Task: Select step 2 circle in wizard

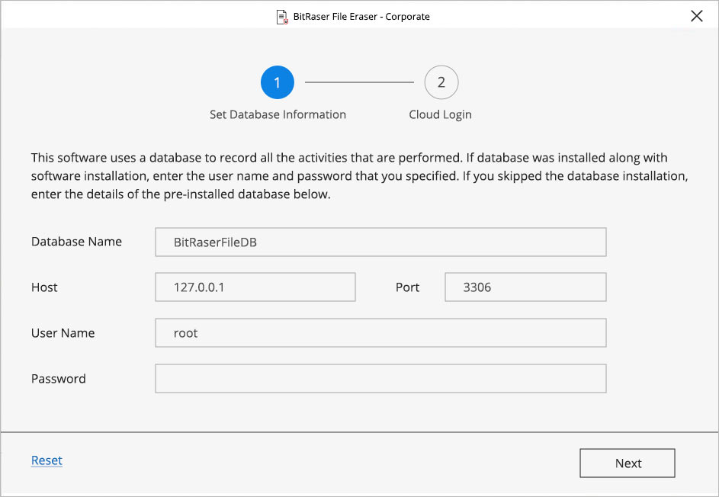Action: (x=441, y=82)
